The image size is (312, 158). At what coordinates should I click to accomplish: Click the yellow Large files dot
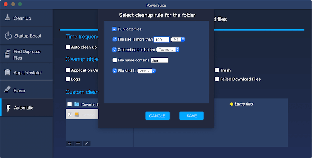pos(232,104)
